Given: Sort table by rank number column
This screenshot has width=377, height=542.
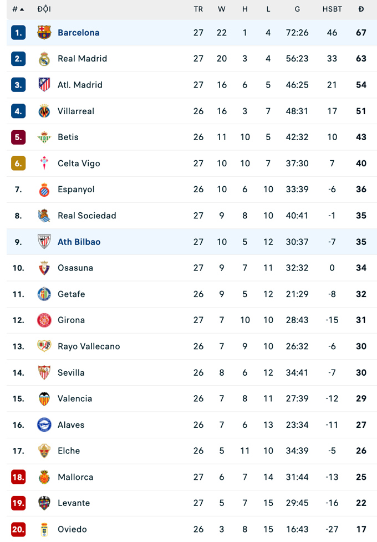Looking at the screenshot, I should point(18,9).
